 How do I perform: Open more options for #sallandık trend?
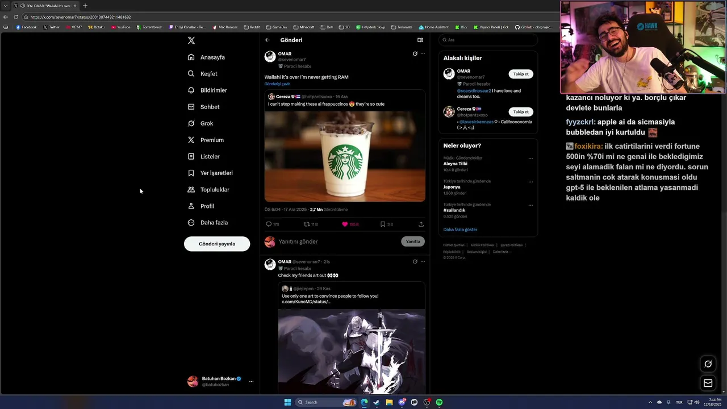(x=530, y=205)
